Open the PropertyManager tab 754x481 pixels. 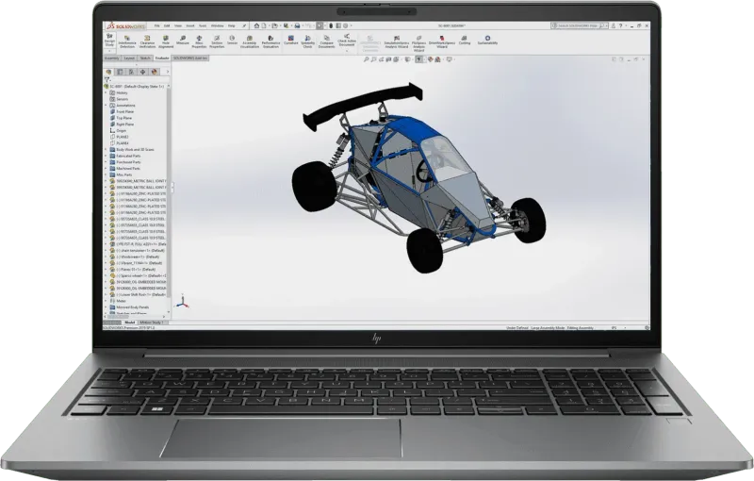120,72
